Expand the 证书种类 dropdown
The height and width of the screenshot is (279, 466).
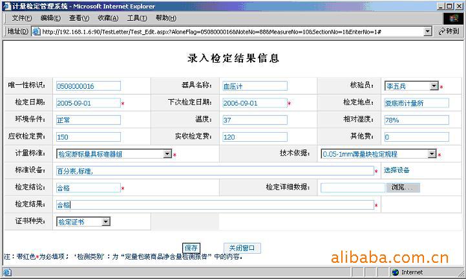pyautogui.click(x=106, y=221)
